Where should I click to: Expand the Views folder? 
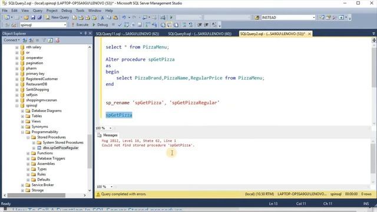tap(22, 121)
